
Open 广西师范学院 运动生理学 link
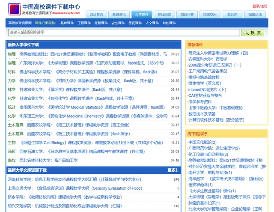(x=214, y=148)
